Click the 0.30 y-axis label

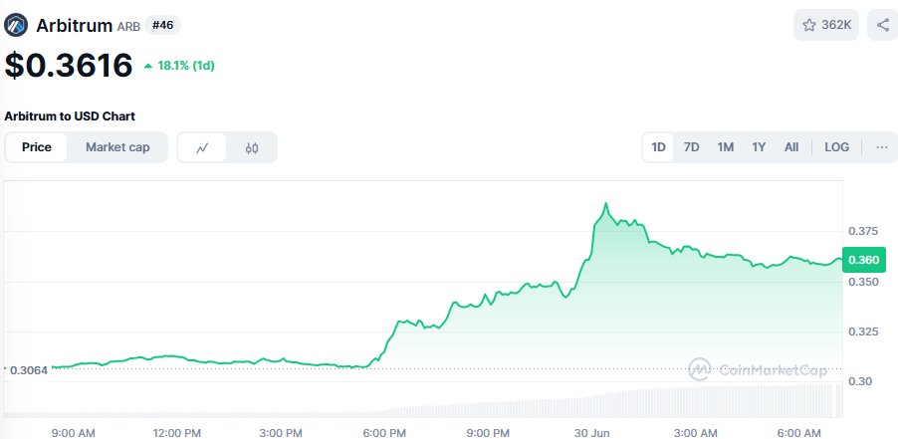860,381
